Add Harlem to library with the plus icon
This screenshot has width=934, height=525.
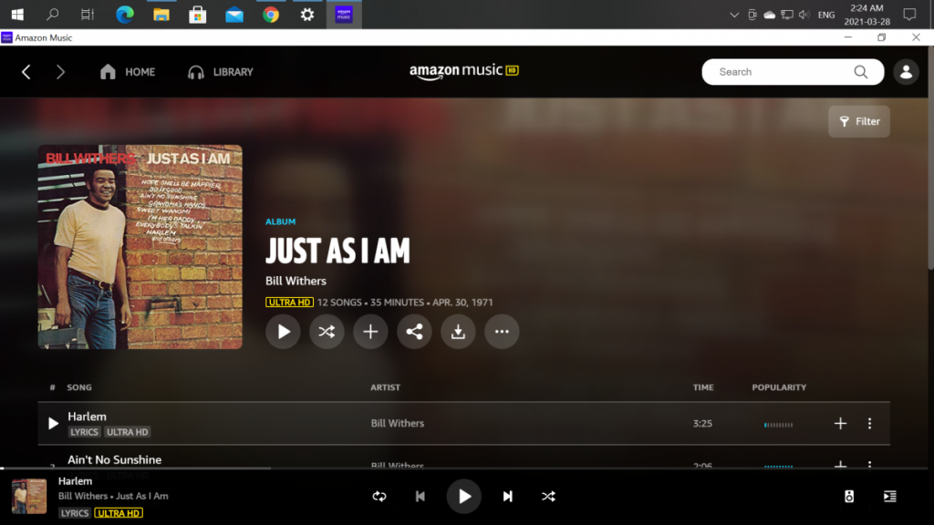(x=840, y=423)
